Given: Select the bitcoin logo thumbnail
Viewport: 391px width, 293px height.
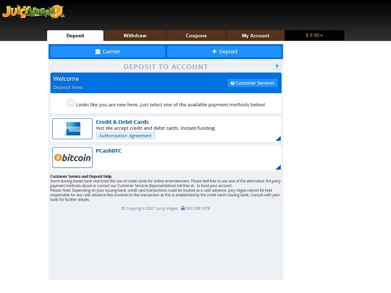Looking at the screenshot, I should (x=72, y=158).
